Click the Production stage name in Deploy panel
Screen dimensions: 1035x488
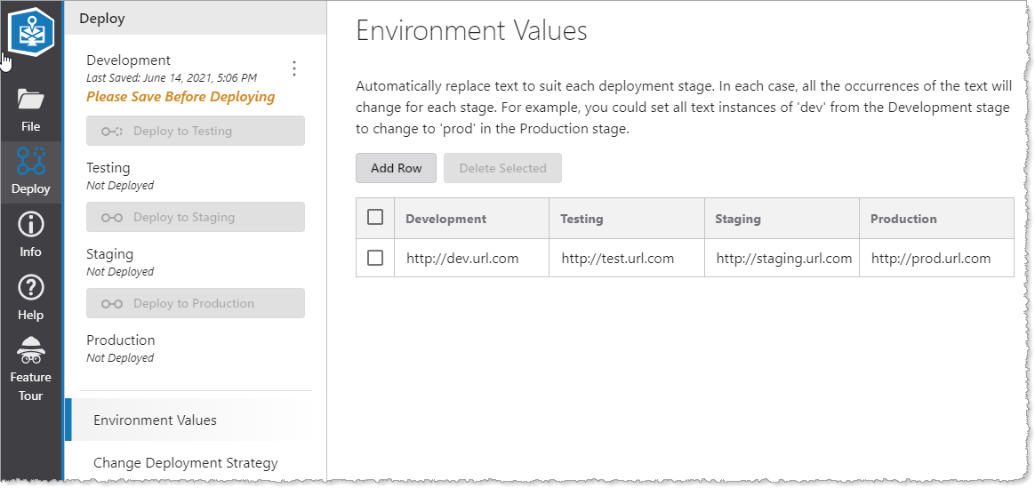tap(121, 340)
